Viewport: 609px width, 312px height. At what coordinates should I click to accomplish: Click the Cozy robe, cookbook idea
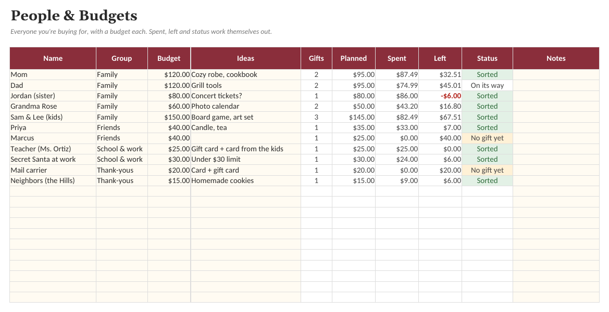pos(245,75)
